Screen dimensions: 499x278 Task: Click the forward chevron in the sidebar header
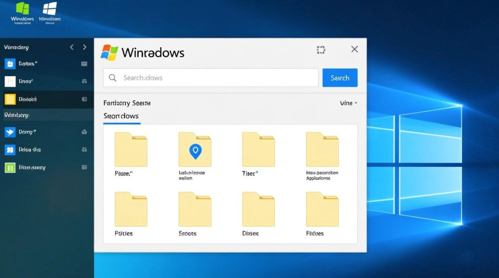pyautogui.click(x=85, y=47)
